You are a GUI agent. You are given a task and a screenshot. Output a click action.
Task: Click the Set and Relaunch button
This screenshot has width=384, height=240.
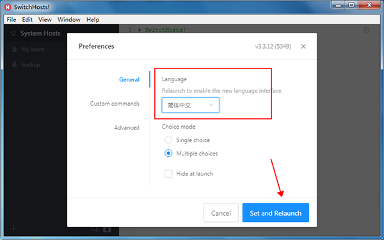[275, 213]
